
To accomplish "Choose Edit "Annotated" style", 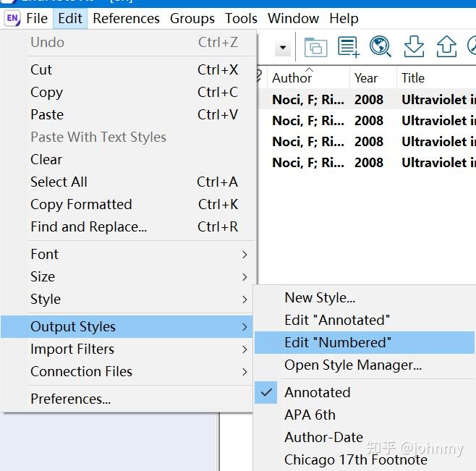I will (365, 321).
